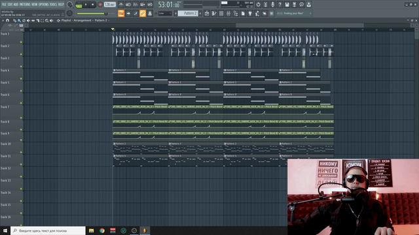Click the add new pattern plus button

tap(200, 13)
